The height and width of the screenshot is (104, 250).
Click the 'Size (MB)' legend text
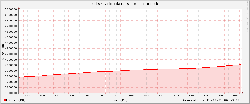[x=17, y=100]
